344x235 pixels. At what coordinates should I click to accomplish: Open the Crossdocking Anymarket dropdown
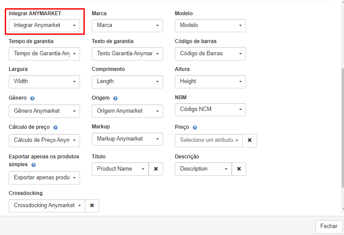coord(47,205)
